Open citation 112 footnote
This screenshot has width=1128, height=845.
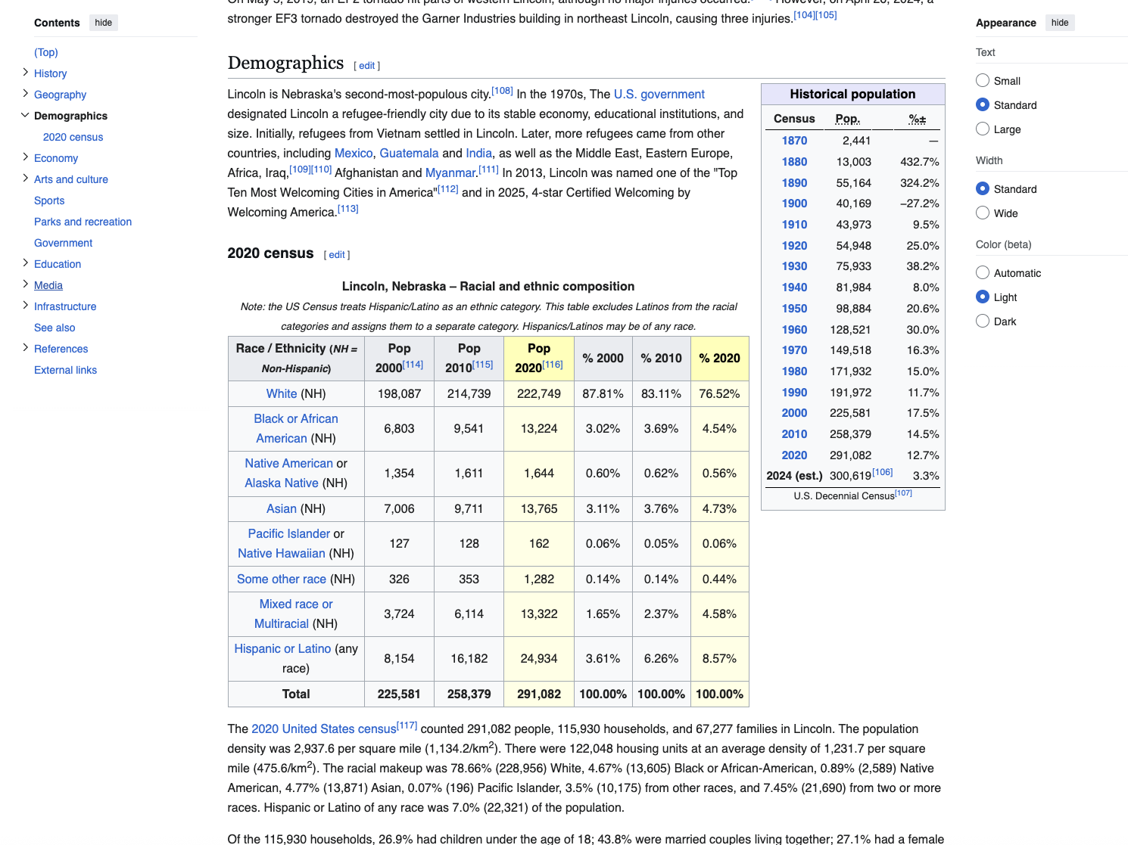448,188
